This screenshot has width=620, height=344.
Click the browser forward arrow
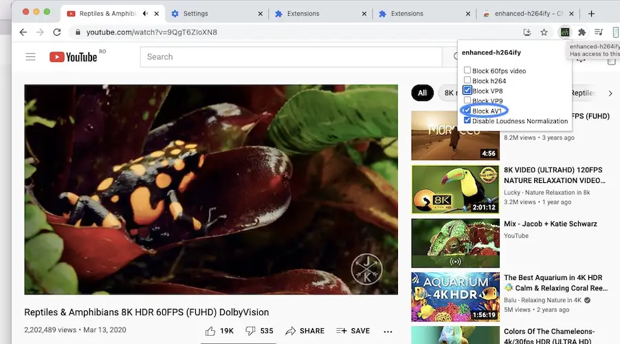click(40, 32)
